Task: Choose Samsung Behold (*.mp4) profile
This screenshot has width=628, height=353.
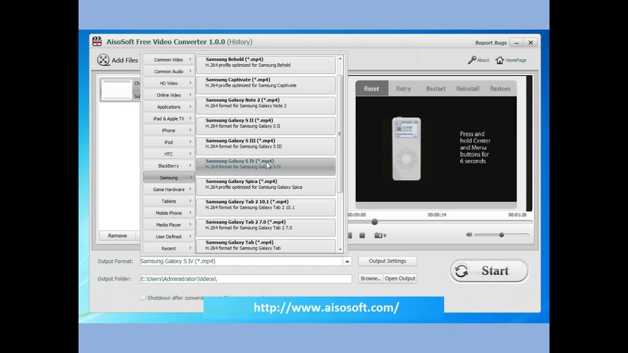Action: (266, 64)
